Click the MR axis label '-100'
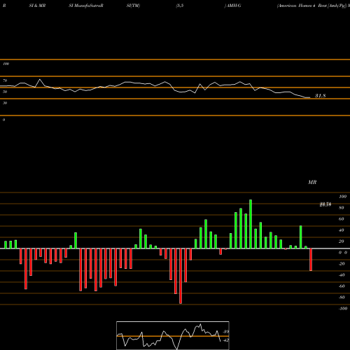 coord(343,309)
